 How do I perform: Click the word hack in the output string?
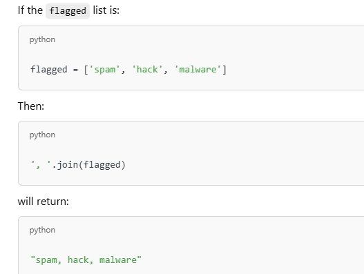[x=78, y=260]
